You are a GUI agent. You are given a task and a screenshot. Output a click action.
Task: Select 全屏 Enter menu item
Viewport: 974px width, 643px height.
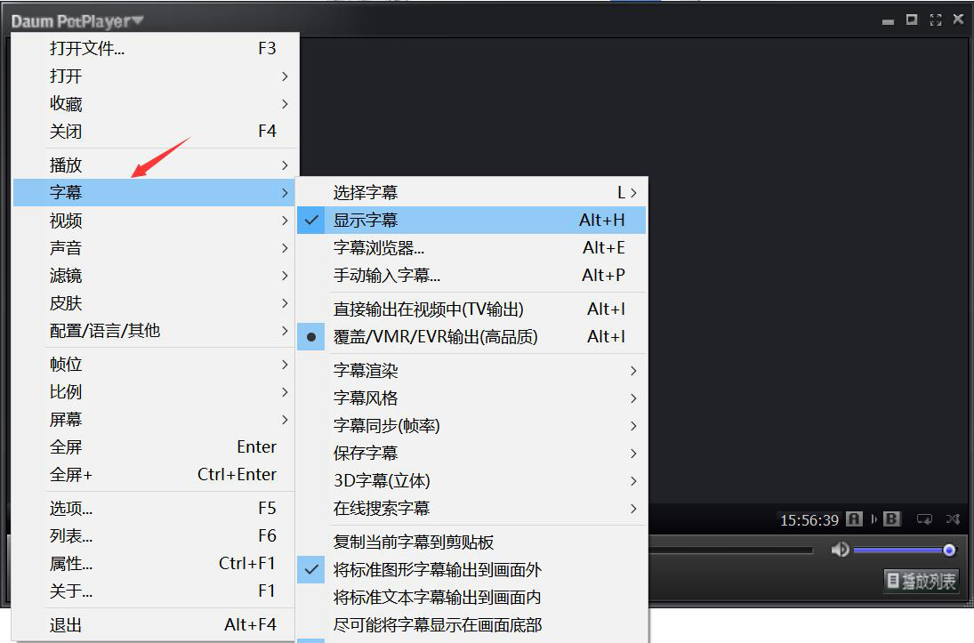[156, 446]
